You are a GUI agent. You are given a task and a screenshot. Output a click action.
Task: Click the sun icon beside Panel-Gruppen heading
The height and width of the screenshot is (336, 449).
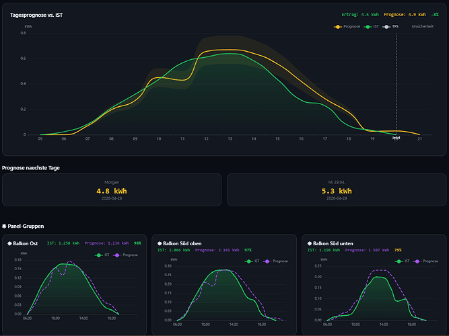(5, 227)
